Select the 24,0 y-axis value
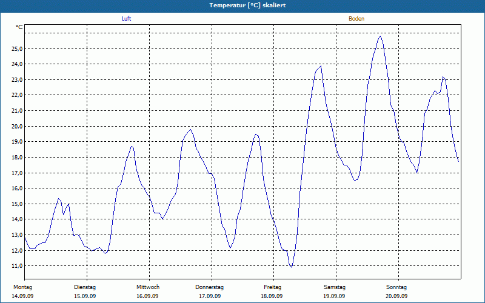This screenshot has width=485, height=303. [x=17, y=64]
